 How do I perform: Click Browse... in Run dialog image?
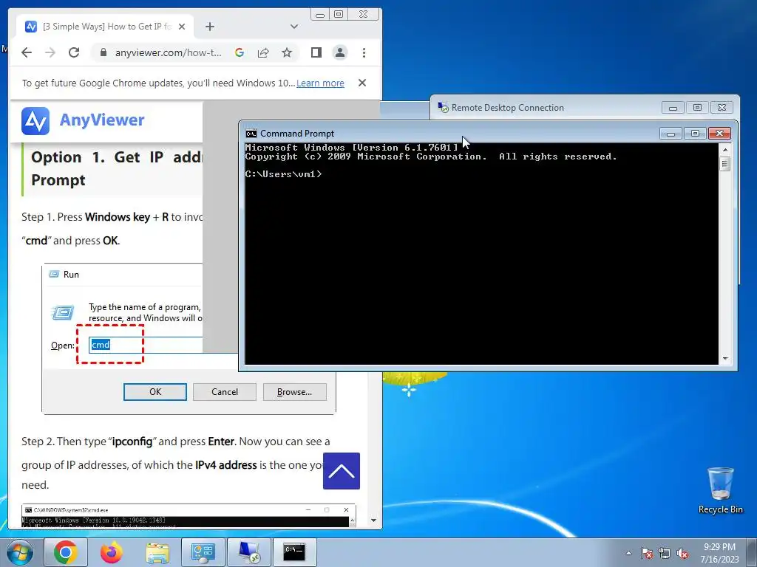294,392
